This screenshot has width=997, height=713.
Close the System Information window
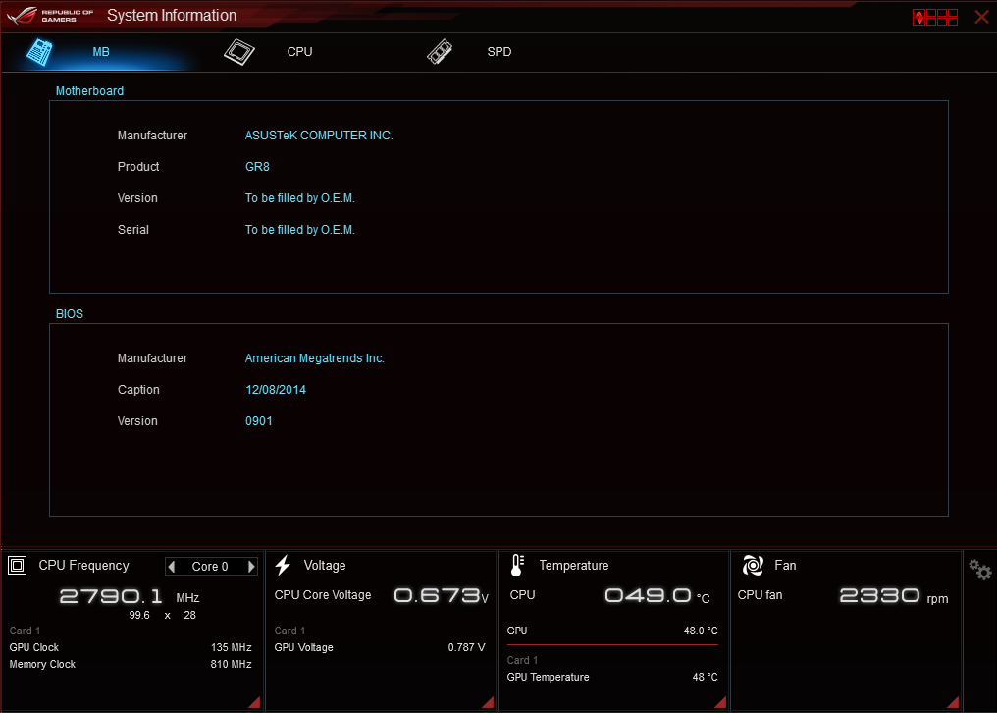pos(981,17)
